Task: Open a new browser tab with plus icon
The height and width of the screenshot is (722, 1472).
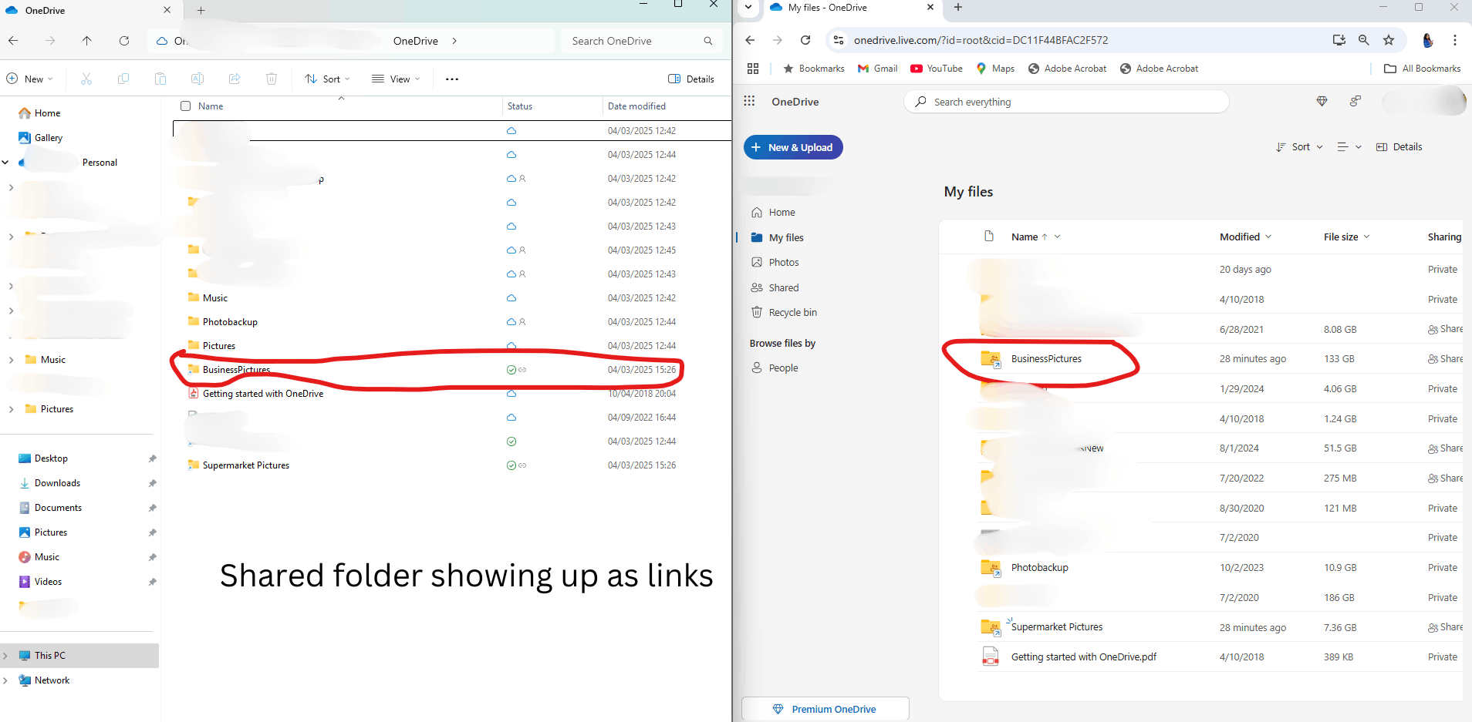Action: [958, 8]
